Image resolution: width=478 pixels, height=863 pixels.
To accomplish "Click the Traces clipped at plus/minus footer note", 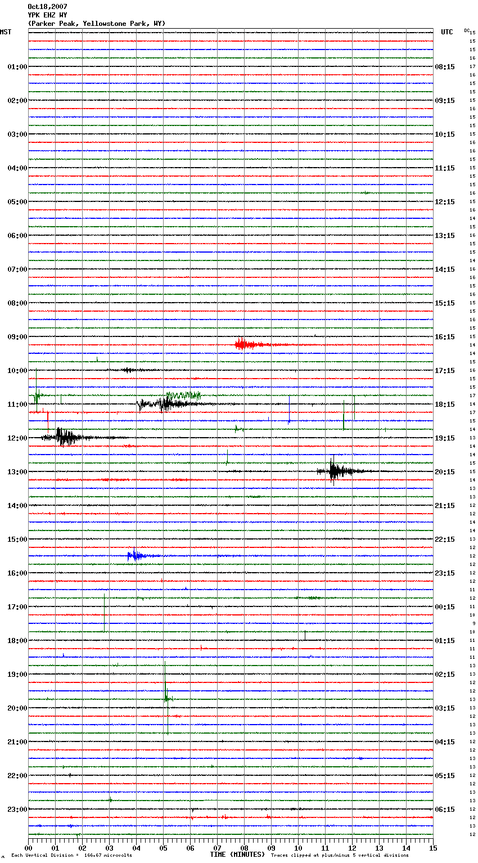I will pos(340,856).
